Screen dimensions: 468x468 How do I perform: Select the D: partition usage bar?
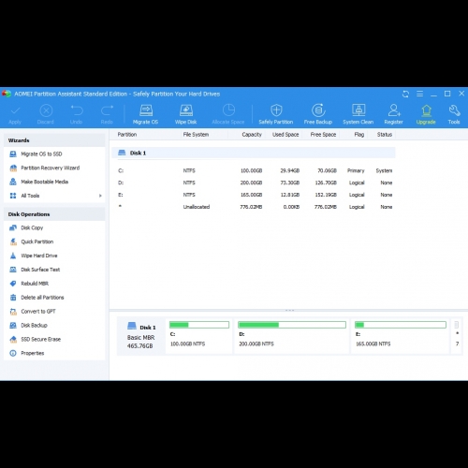click(292, 325)
